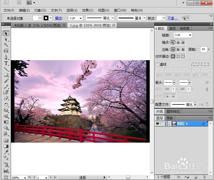Screen dimensions: 214x180
Task: Select the Paintbrush tool
Action: [6, 81]
